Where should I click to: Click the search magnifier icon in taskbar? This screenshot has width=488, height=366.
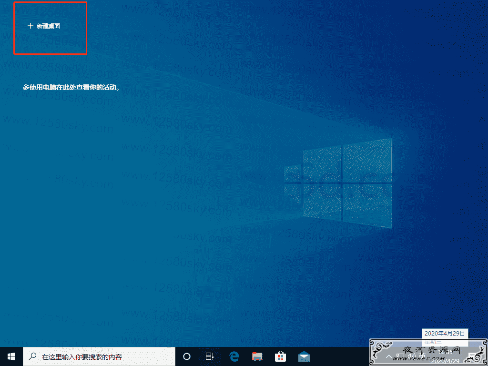(32, 356)
